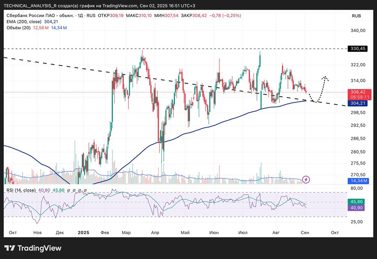This screenshot has height=259, width=377.
Task: Click the 340,00 price scale value
Action: 358,30
